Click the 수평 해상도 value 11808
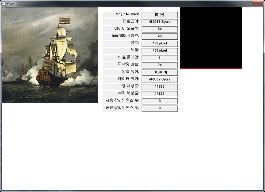The height and width of the screenshot is (192, 265). (159, 87)
